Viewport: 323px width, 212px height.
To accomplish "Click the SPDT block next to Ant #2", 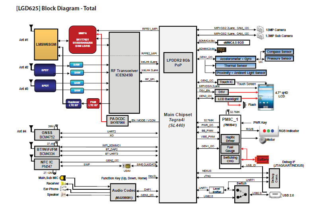I will pyautogui.click(x=45, y=70).
